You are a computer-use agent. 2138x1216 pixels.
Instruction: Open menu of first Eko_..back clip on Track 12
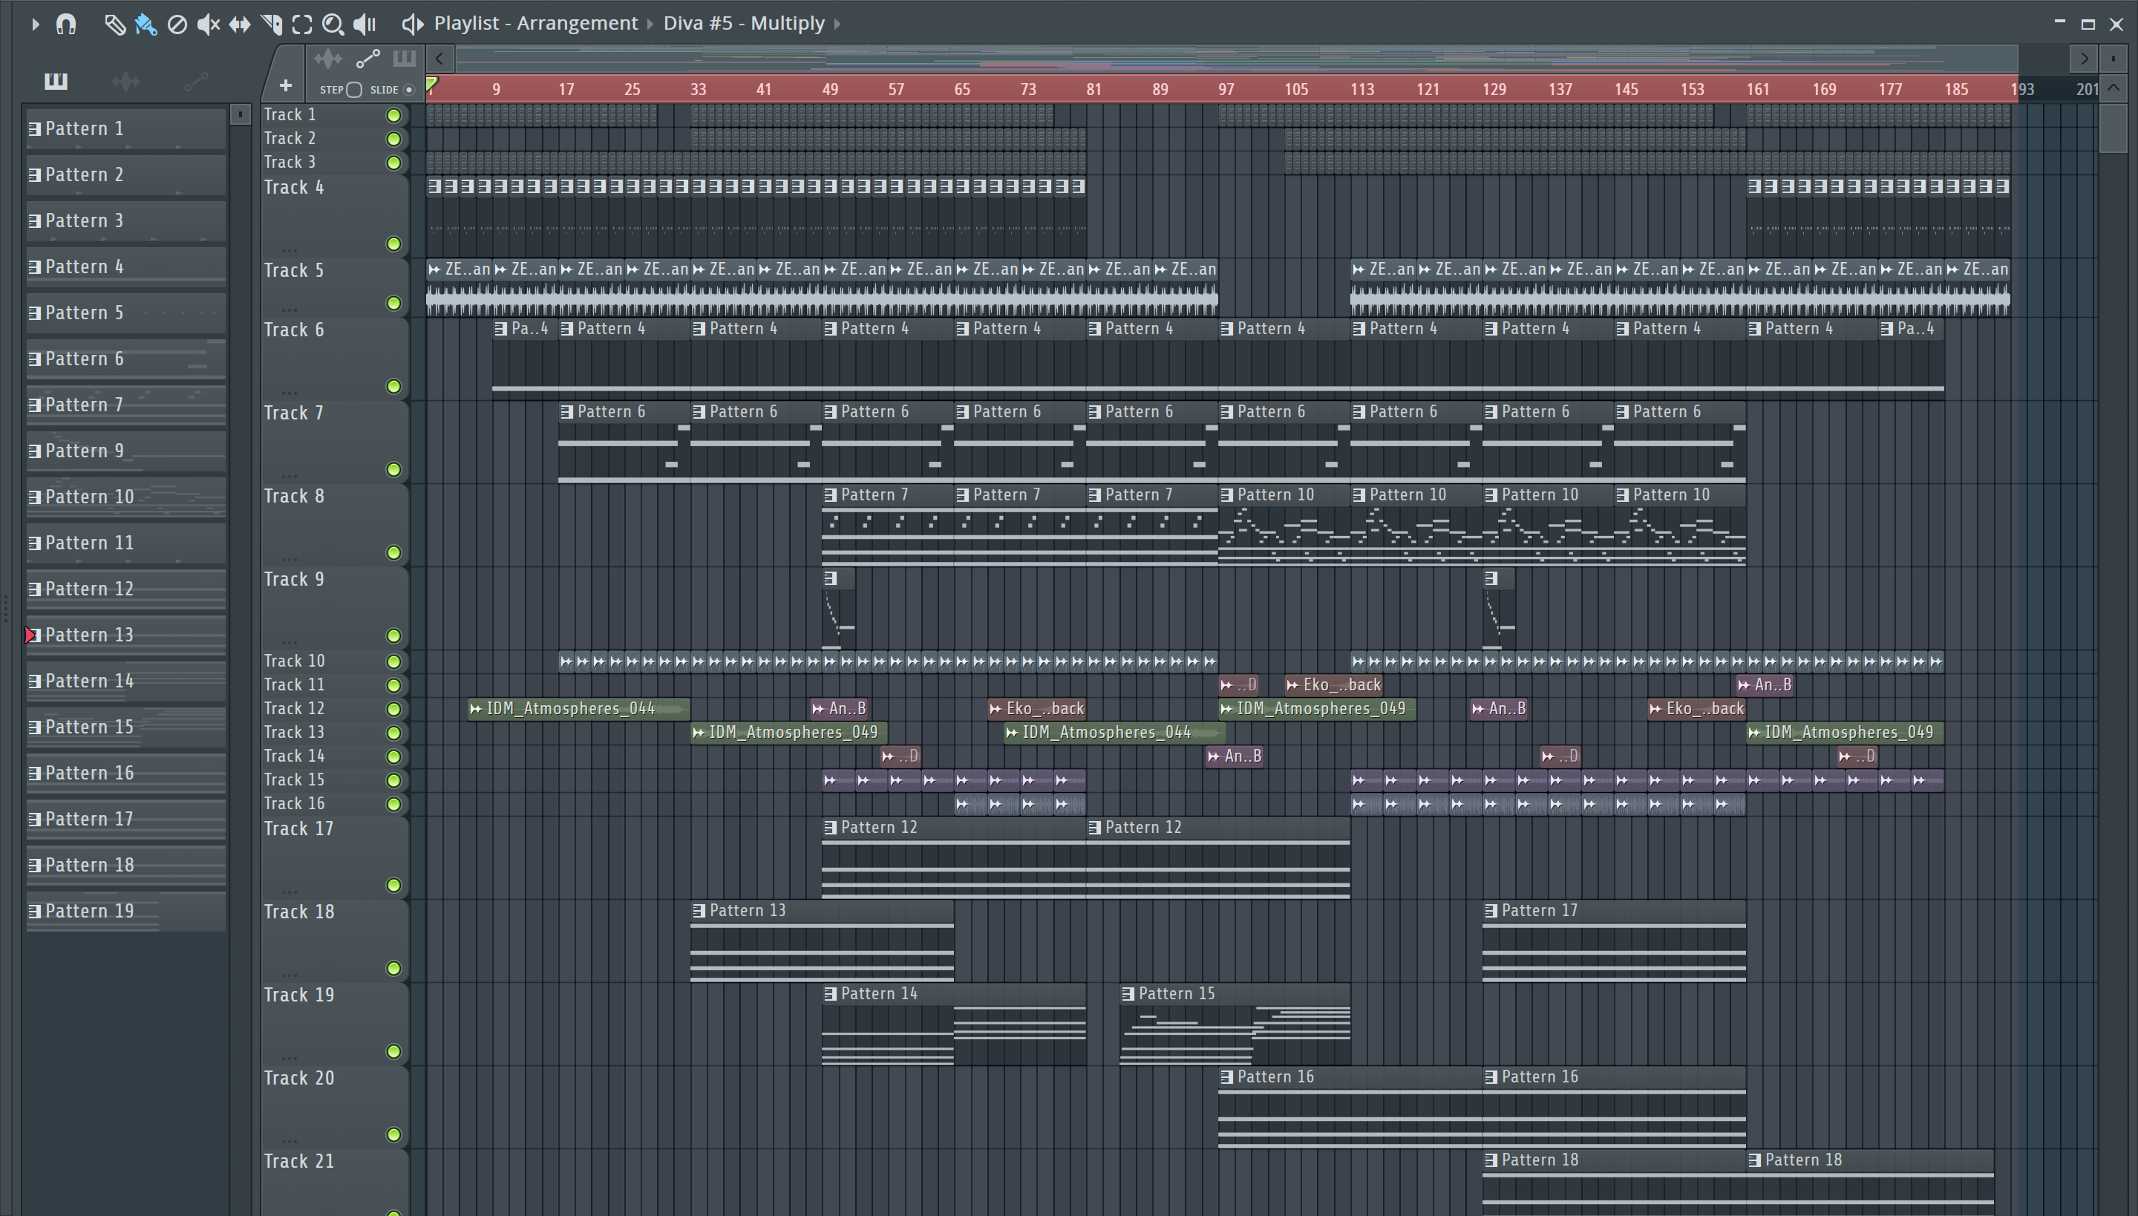pyautogui.click(x=996, y=709)
